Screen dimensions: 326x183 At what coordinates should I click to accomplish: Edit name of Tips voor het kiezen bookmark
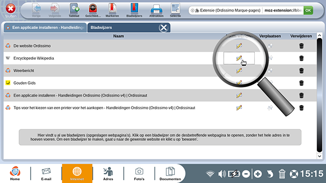[239, 108]
